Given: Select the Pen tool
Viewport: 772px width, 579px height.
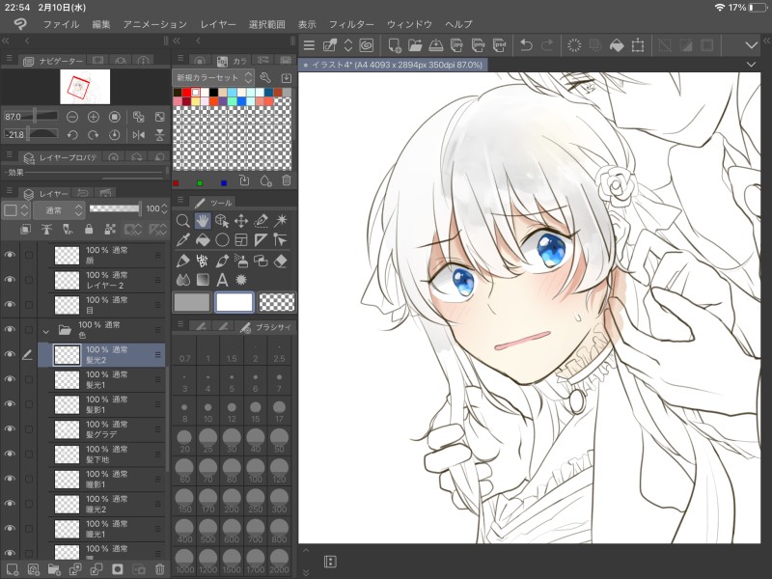Looking at the screenshot, I should 182,261.
